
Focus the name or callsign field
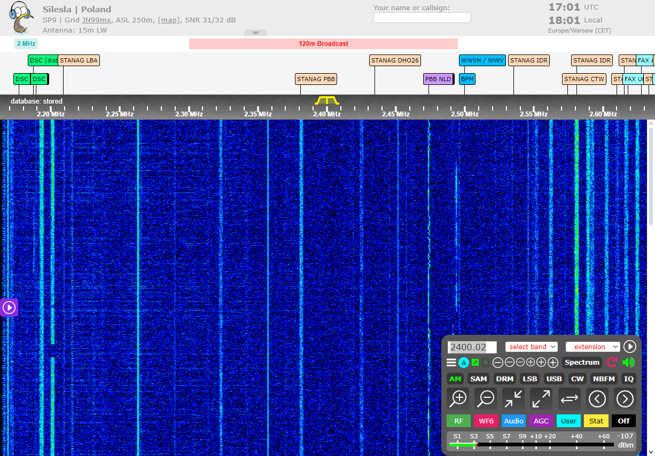(x=422, y=18)
